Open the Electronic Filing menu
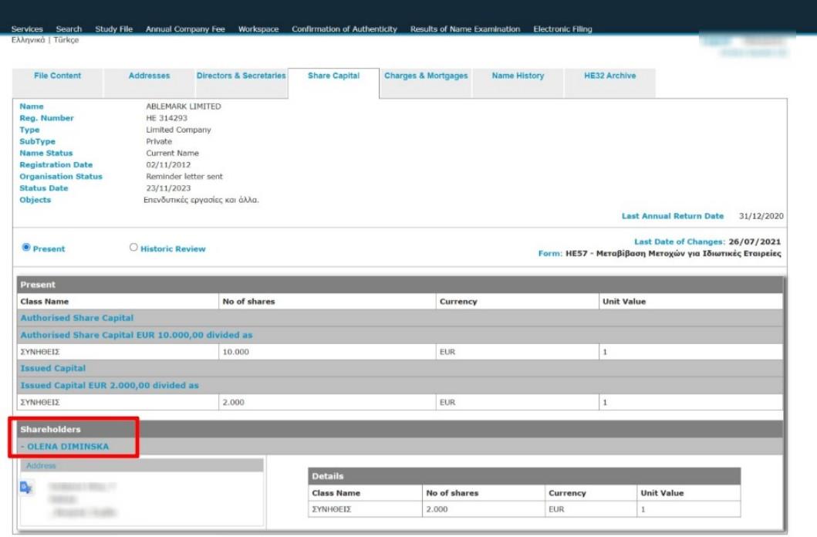Image resolution: width=817 pixels, height=537 pixels. [x=562, y=29]
